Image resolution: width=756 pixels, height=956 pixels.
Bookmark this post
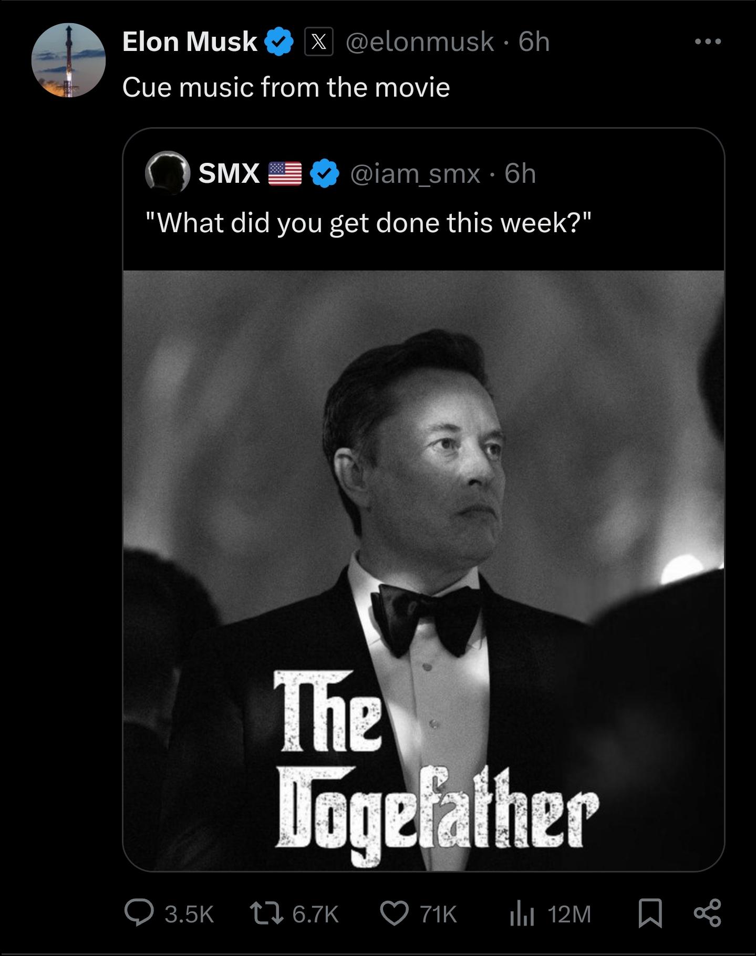click(x=650, y=915)
